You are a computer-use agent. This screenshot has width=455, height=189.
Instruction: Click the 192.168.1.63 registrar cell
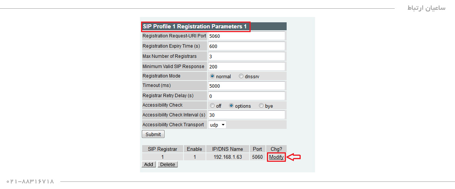(x=227, y=157)
